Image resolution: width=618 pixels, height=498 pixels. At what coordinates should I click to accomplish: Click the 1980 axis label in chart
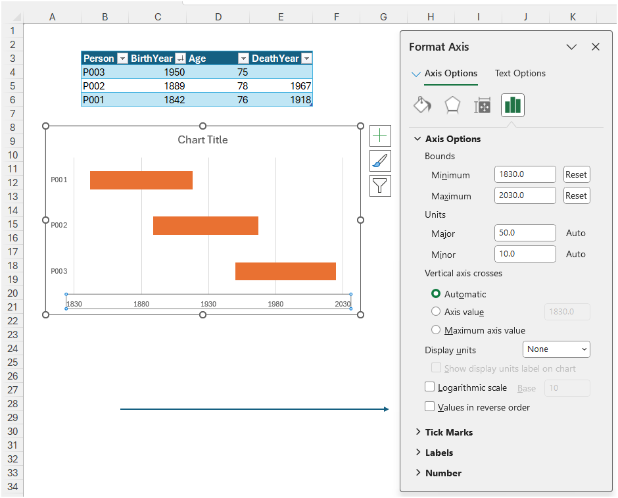pos(275,304)
